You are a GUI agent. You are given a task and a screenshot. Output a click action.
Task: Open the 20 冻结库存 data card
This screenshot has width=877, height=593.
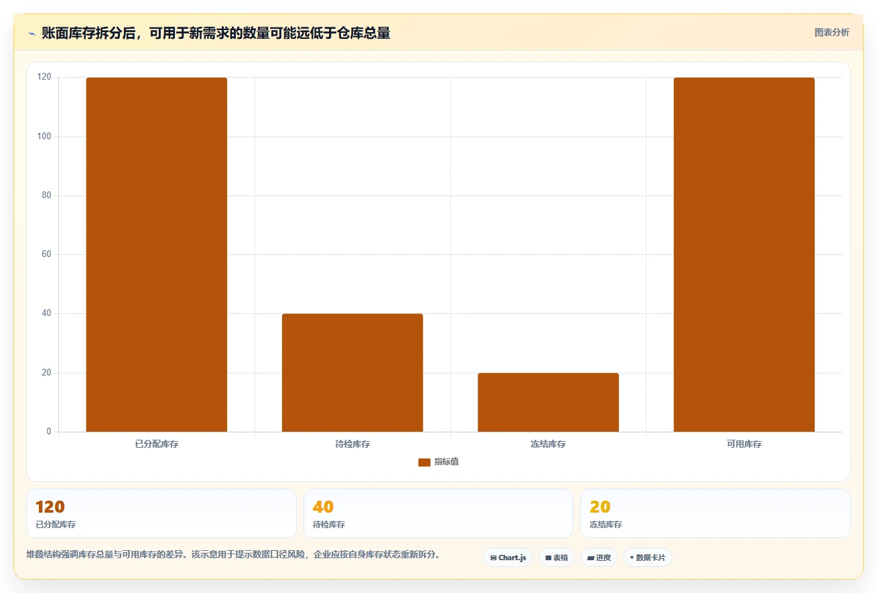716,513
